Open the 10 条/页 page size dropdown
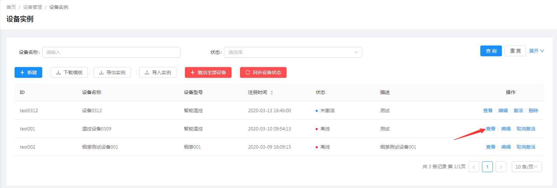Image resolution: width=557 pixels, height=188 pixels. [x=526, y=167]
